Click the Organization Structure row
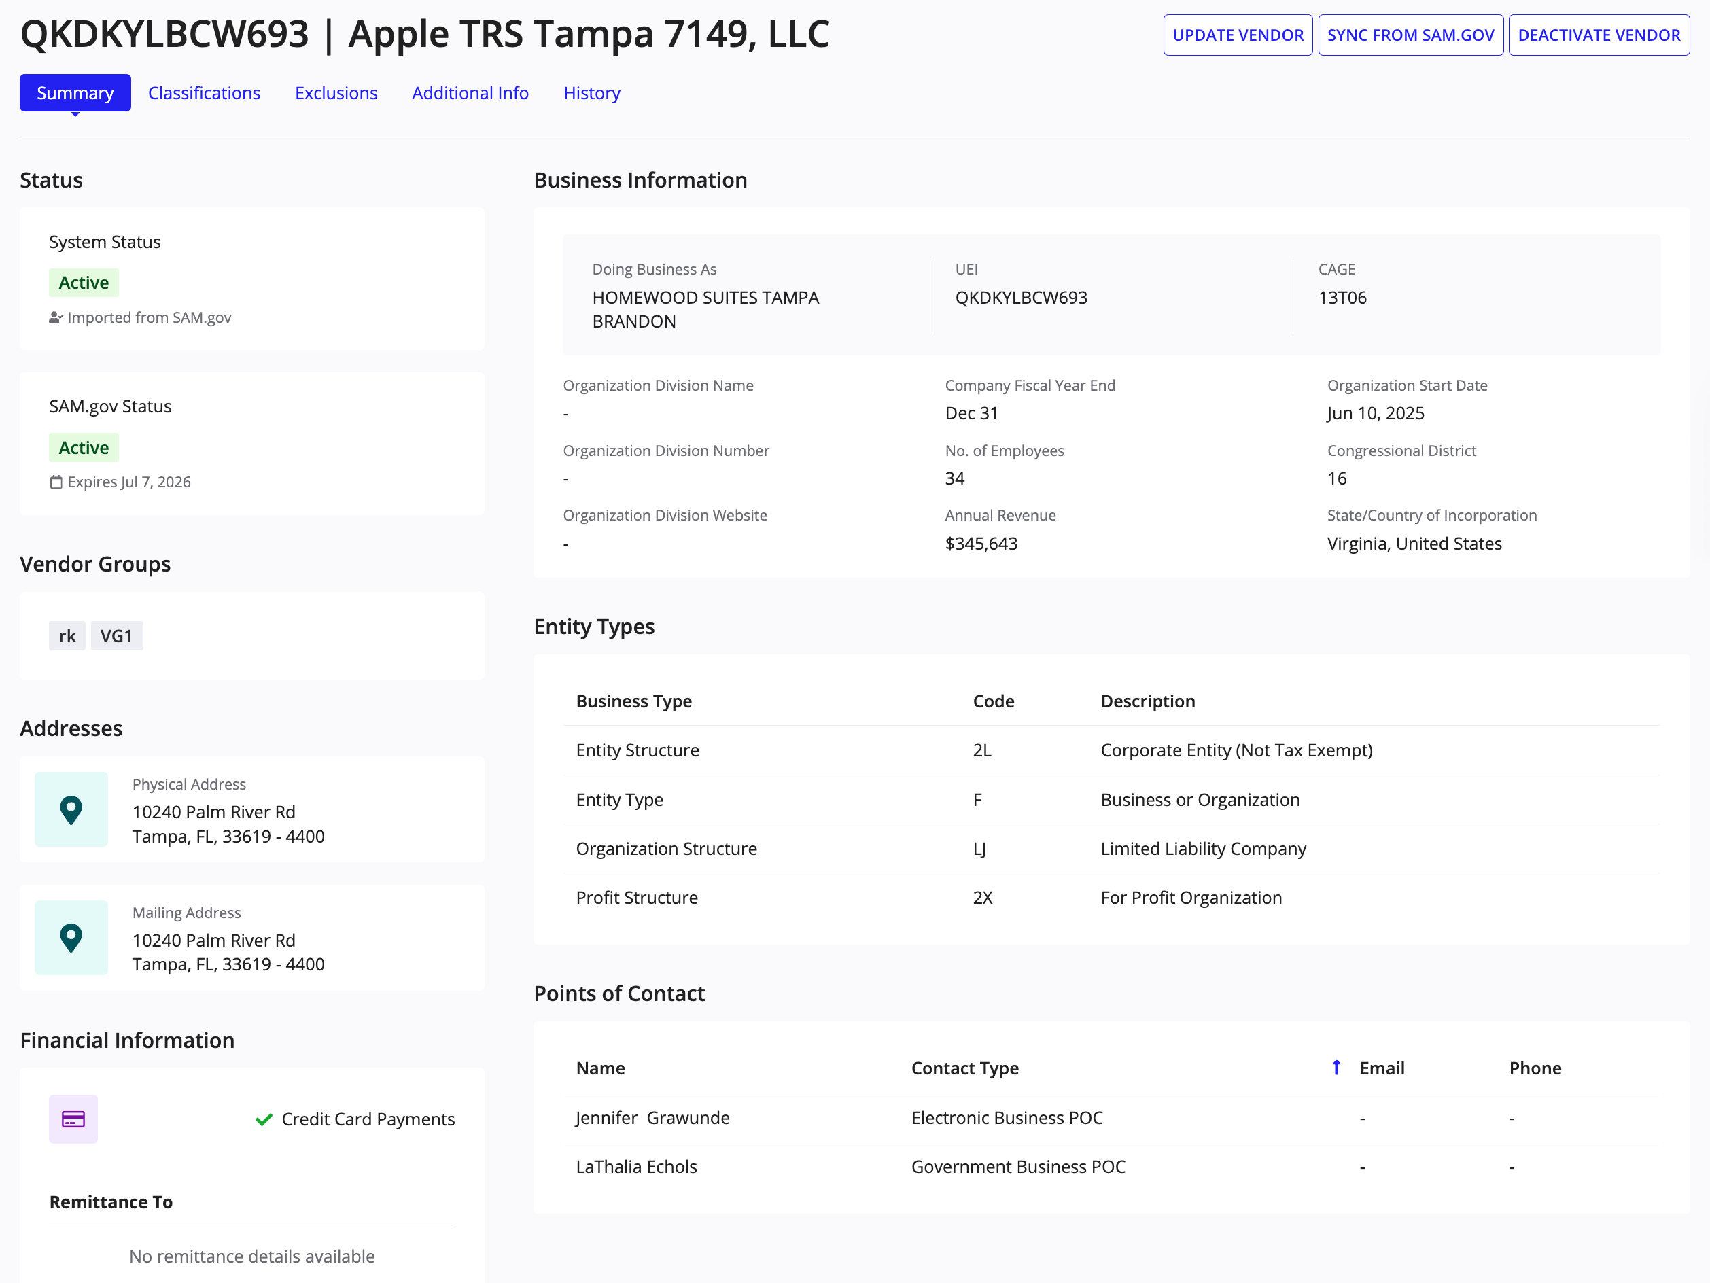 (1111, 849)
